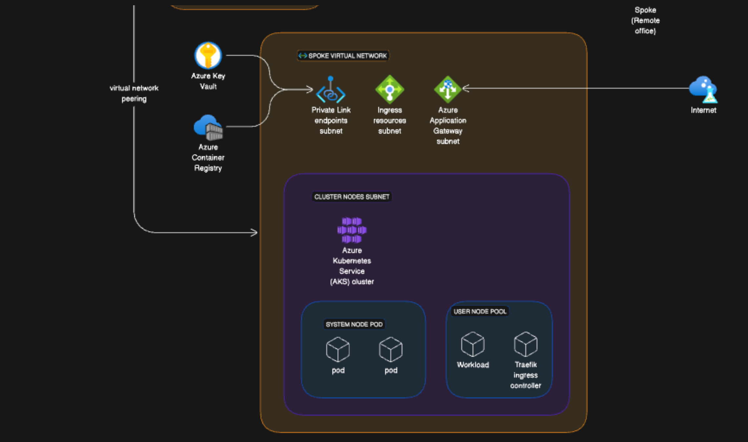Select the Azure Kubernetes Service (AKS) cluster text
The height and width of the screenshot is (442, 748).
tap(352, 266)
